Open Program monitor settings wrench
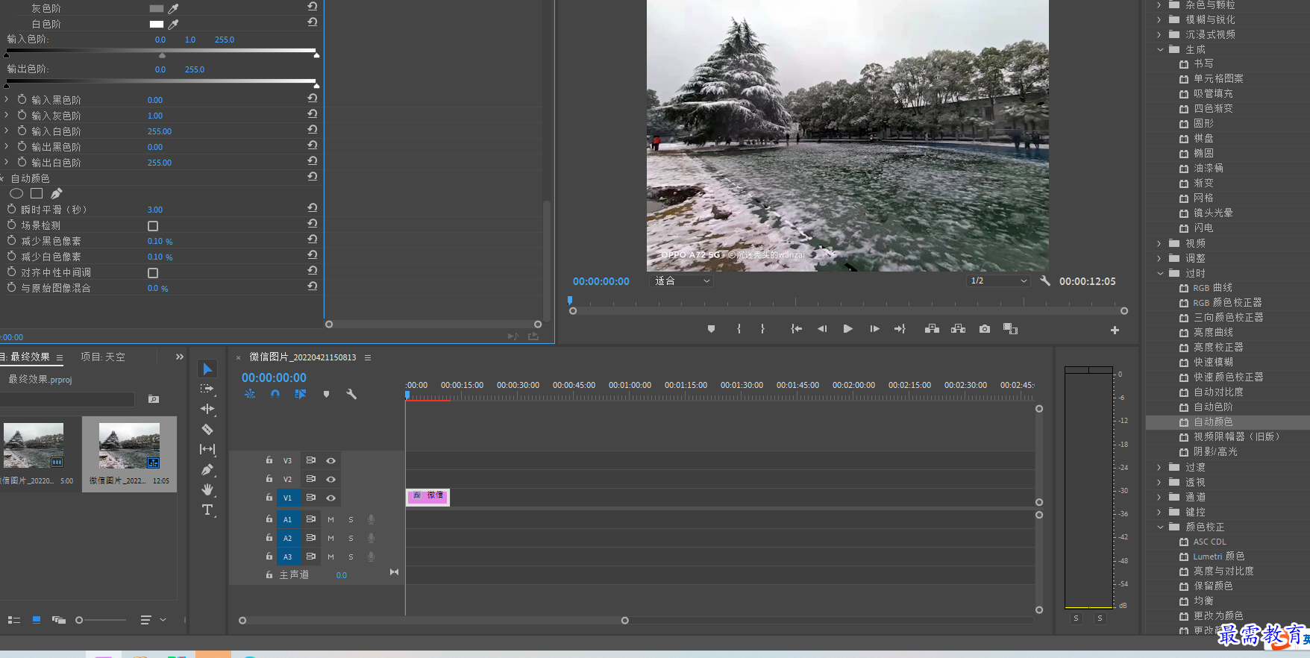This screenshot has width=1310, height=658. click(1044, 281)
